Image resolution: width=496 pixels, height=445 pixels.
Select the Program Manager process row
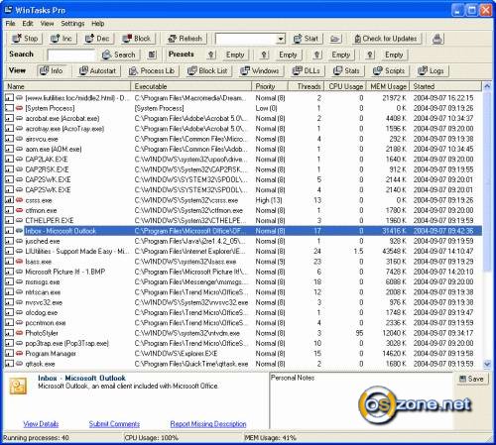(243, 354)
